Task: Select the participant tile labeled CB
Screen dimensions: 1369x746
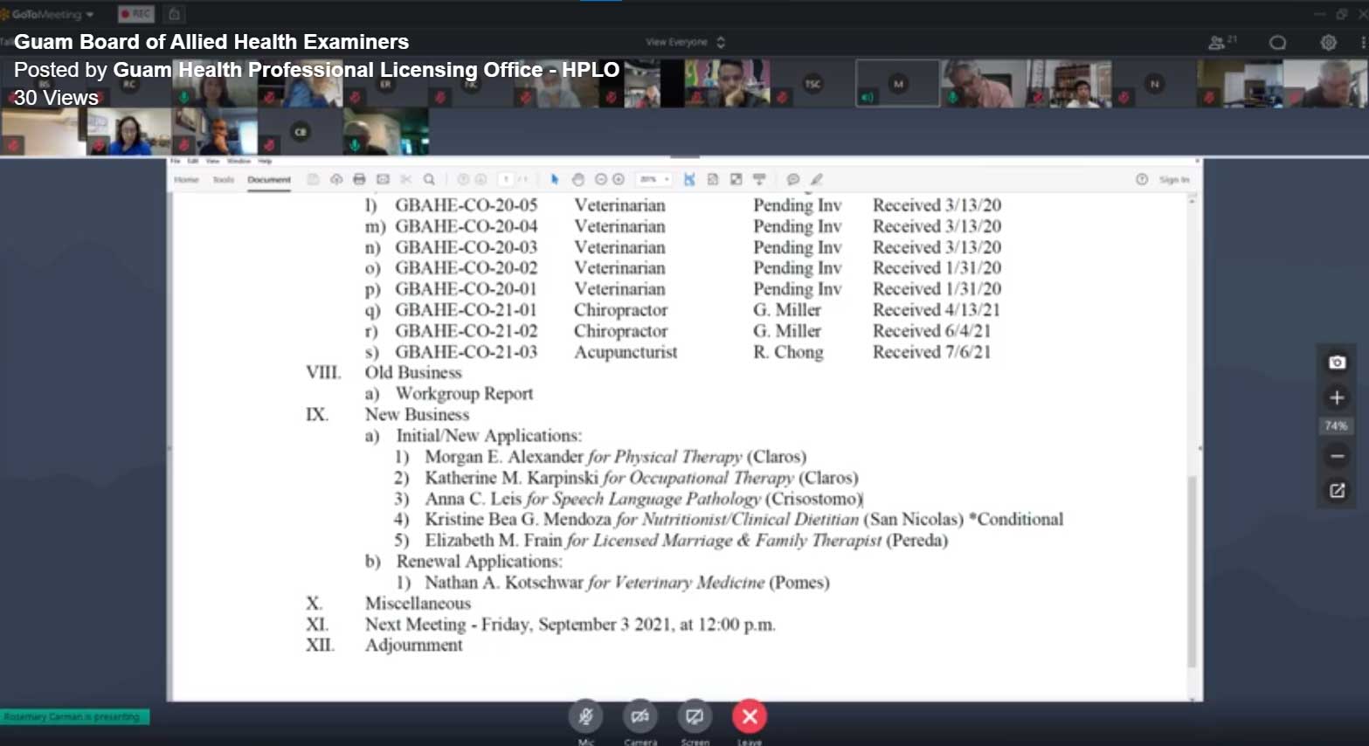Action: point(301,132)
